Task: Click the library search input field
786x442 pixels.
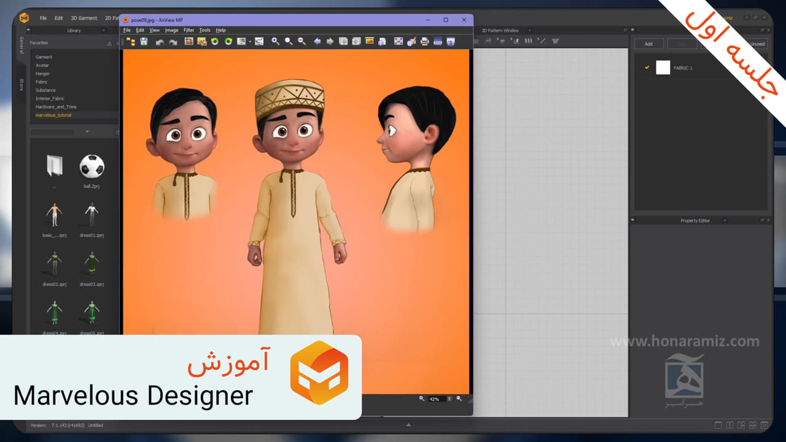Action: pyautogui.click(x=53, y=131)
